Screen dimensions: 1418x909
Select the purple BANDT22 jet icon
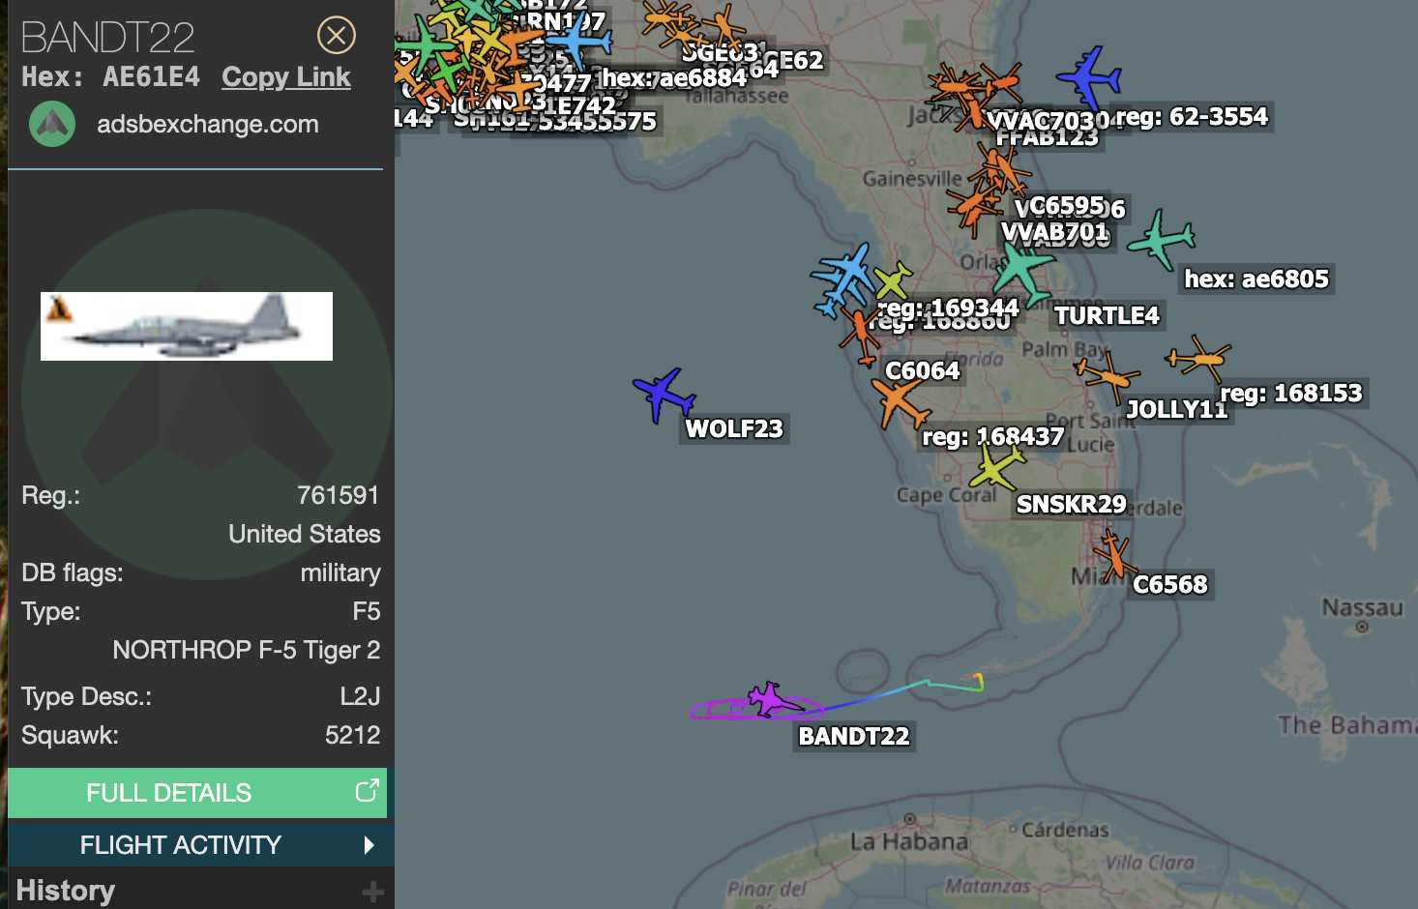click(772, 700)
